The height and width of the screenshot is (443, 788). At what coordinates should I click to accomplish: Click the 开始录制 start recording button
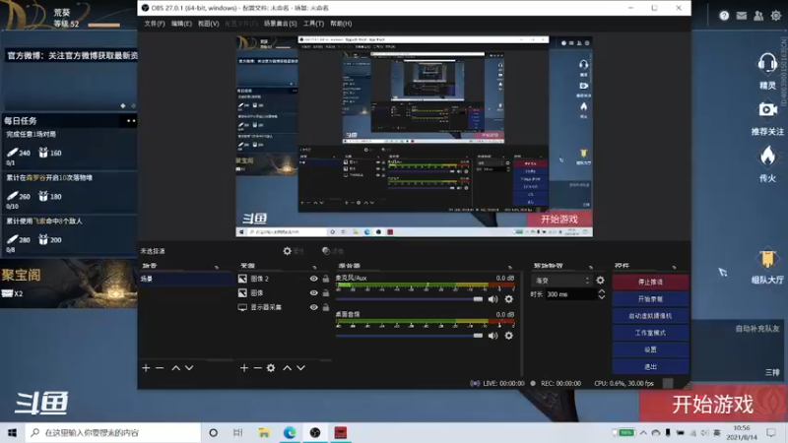pos(650,299)
